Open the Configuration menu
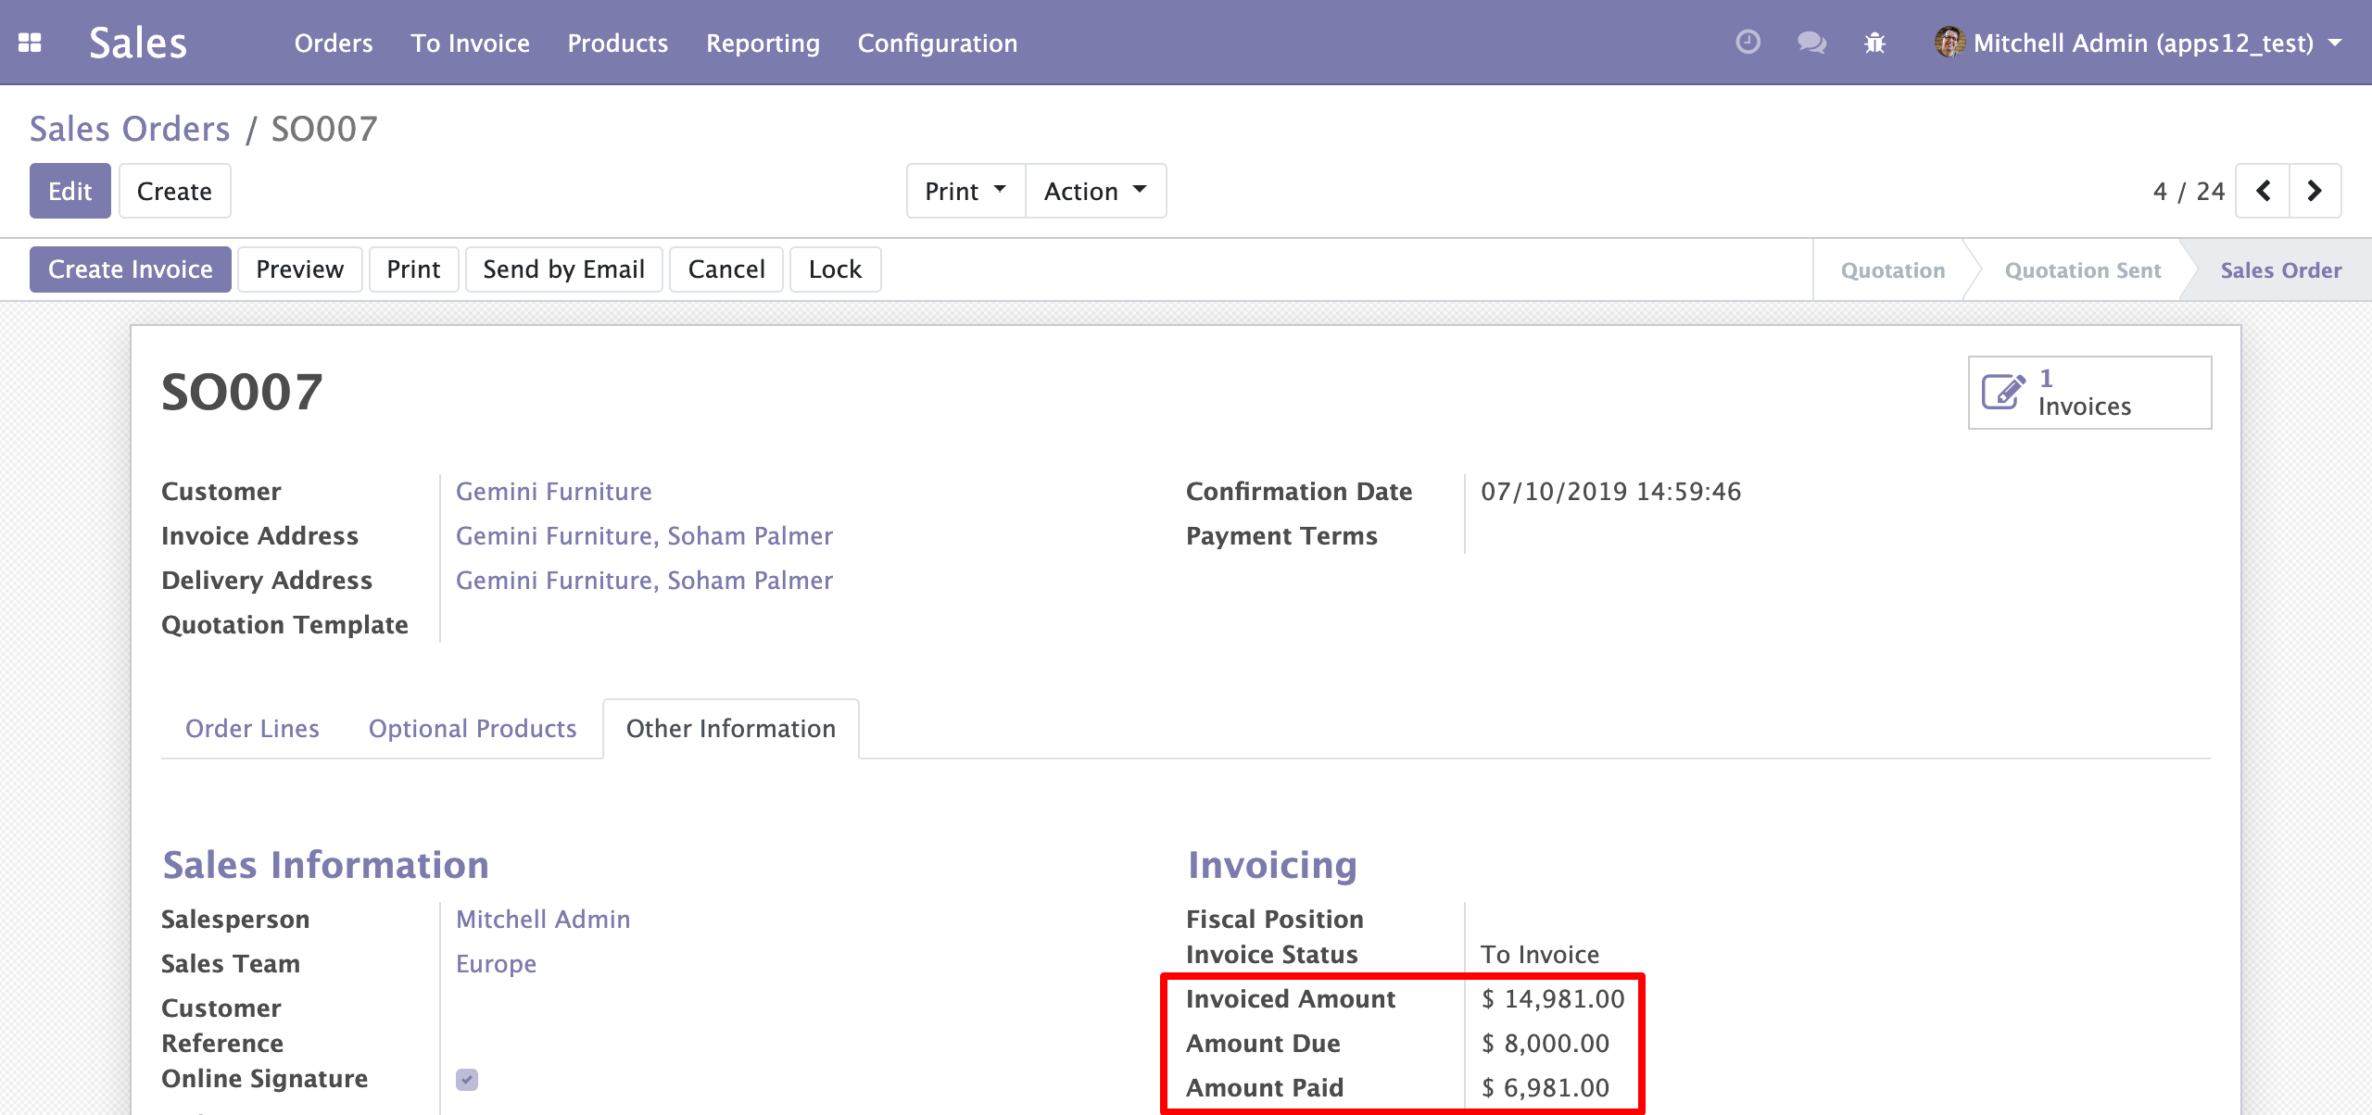Screen dimensions: 2372x1115 click(938, 43)
